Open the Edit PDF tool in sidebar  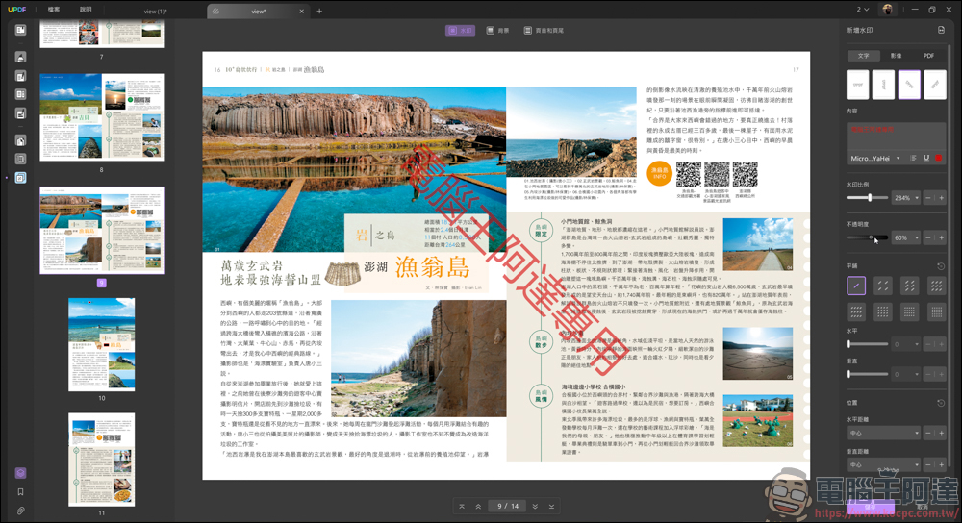pyautogui.click(x=20, y=76)
